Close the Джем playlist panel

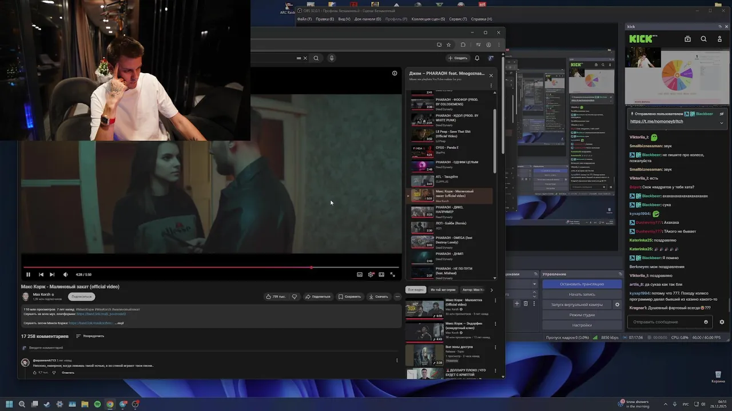(491, 75)
